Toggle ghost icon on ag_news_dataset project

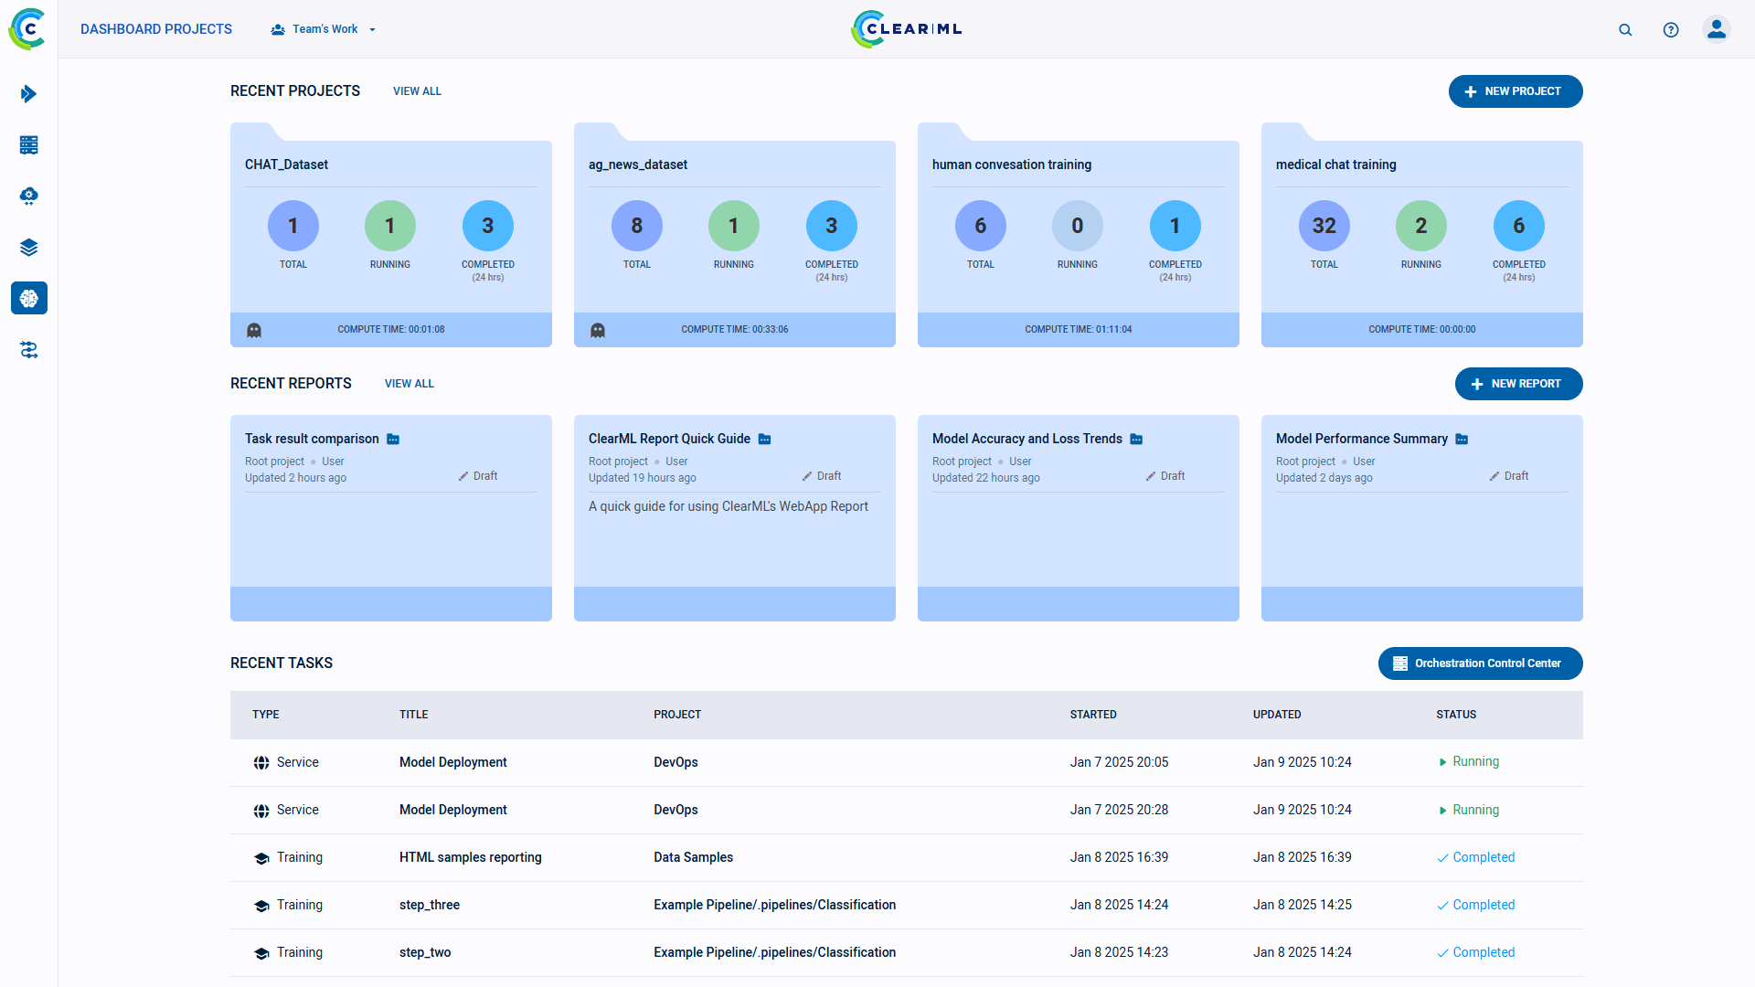click(597, 329)
